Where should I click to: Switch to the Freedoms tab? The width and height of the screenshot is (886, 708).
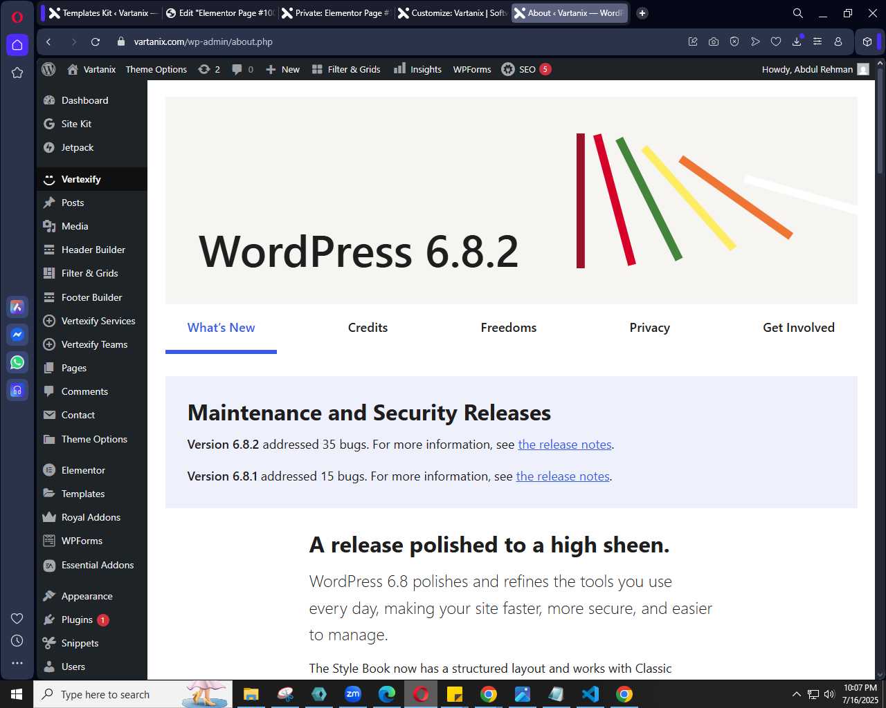(509, 328)
